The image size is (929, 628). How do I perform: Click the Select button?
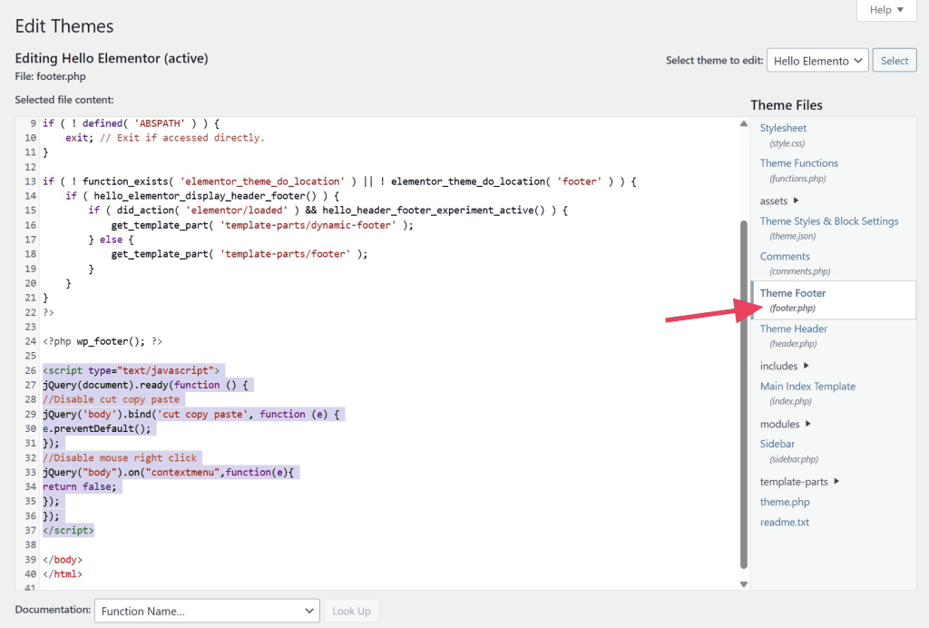point(895,61)
